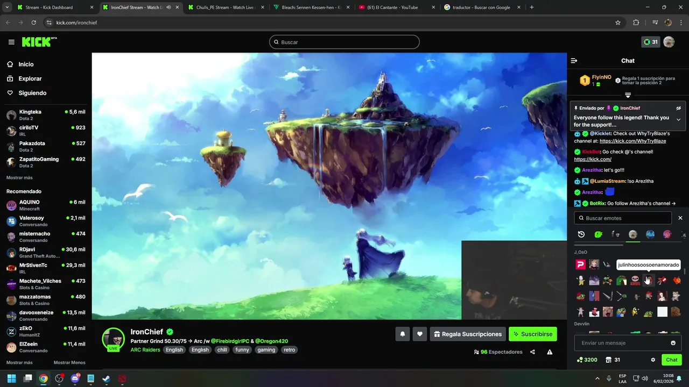Viewport: 689px width, 387px height.
Task: Collapse the chat panel using arrow icon
Action: point(574,61)
